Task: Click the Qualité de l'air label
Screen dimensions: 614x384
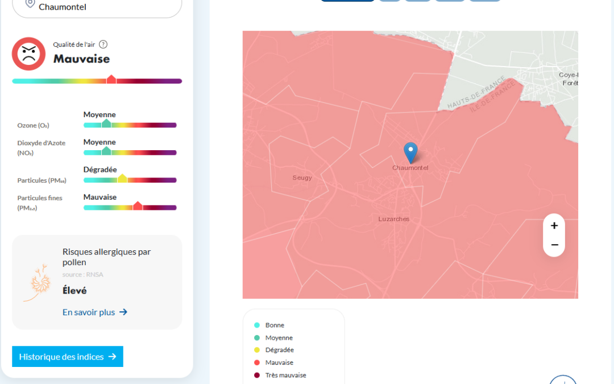Action: pos(74,44)
